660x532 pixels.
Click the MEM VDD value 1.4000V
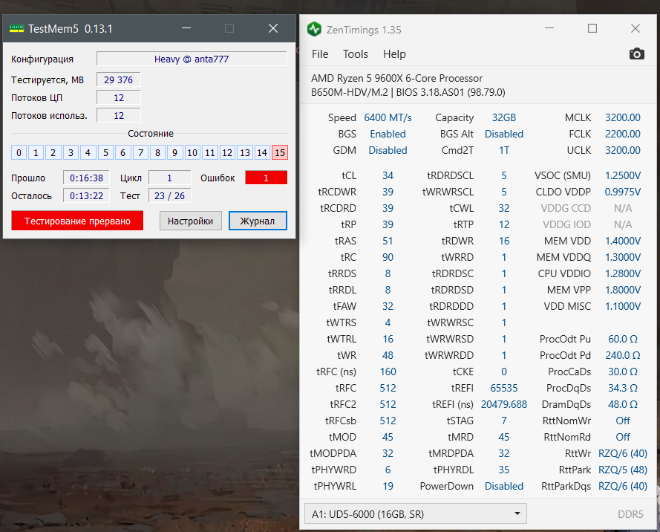[x=623, y=241]
